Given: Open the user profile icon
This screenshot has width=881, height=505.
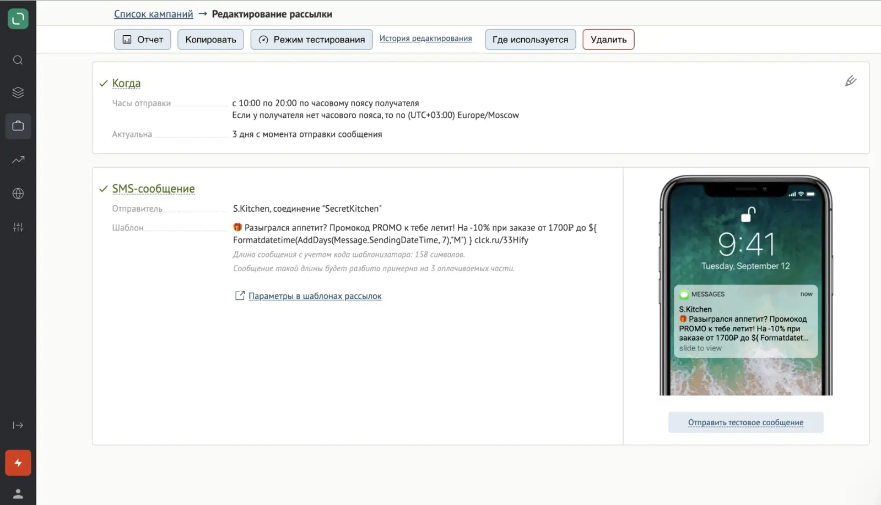Looking at the screenshot, I should click(18, 493).
